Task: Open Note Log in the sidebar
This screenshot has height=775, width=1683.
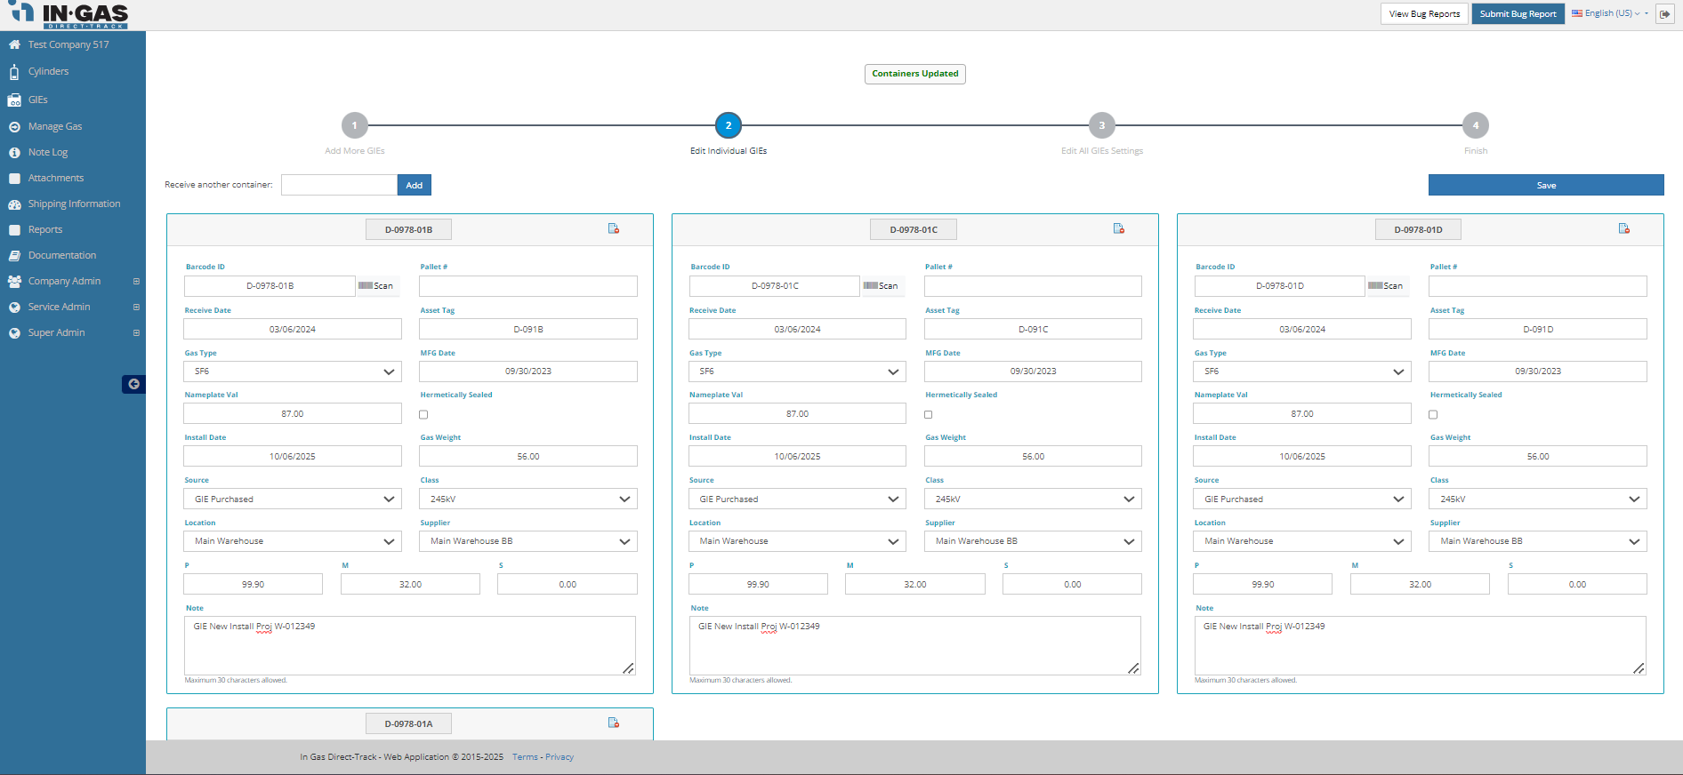Action: click(47, 152)
